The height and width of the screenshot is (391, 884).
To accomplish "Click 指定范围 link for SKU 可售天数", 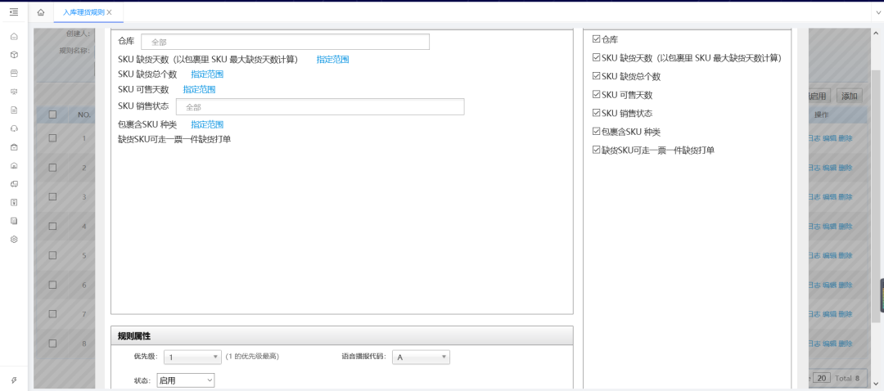I will click(199, 89).
